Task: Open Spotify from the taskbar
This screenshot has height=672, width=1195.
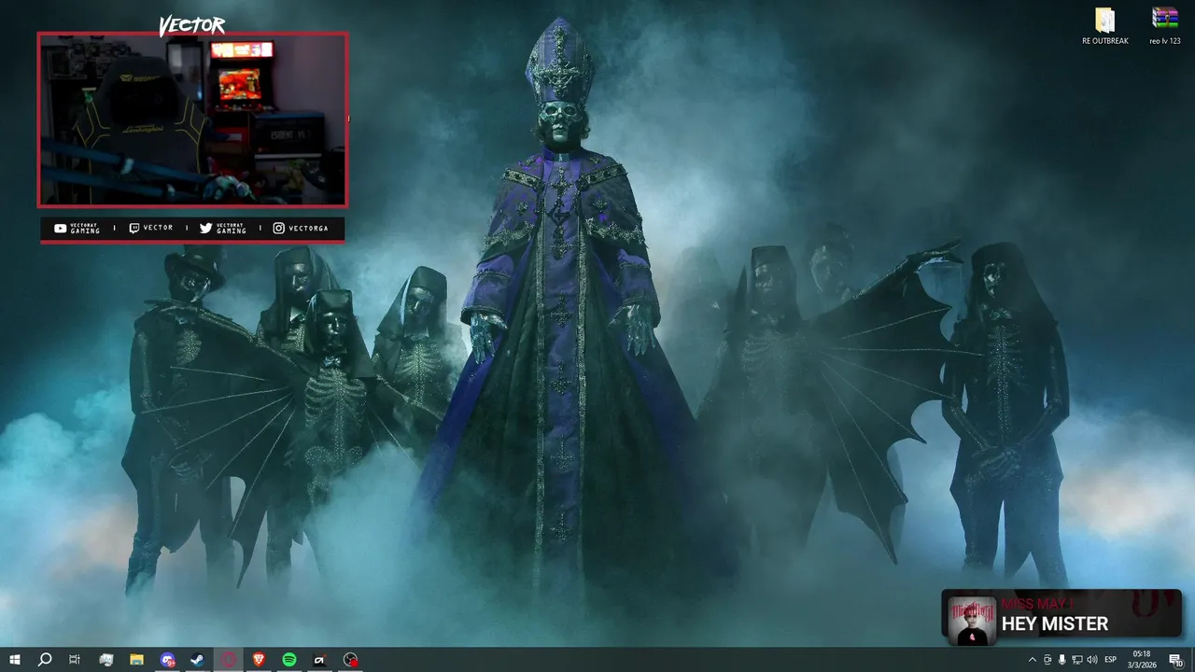Action: tap(289, 660)
